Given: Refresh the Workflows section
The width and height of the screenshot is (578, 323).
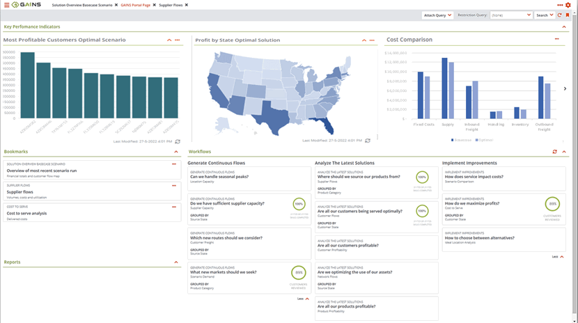Looking at the screenshot, I should [554, 152].
